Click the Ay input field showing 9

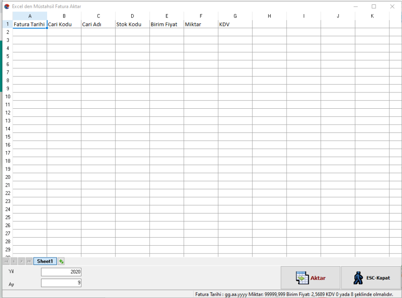tap(61, 283)
